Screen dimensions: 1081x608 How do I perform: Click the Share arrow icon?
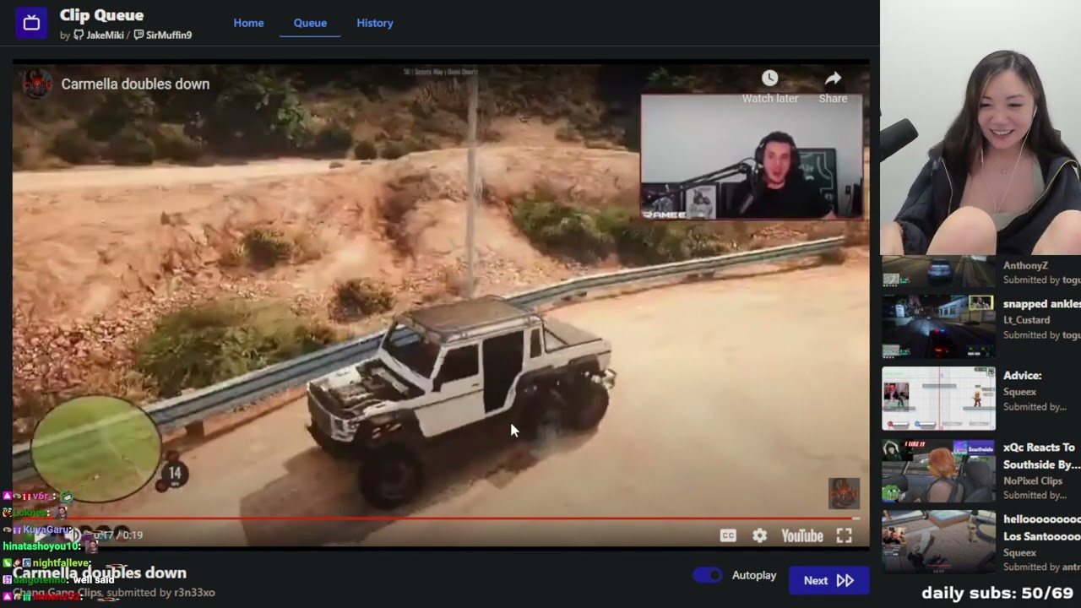(833, 79)
